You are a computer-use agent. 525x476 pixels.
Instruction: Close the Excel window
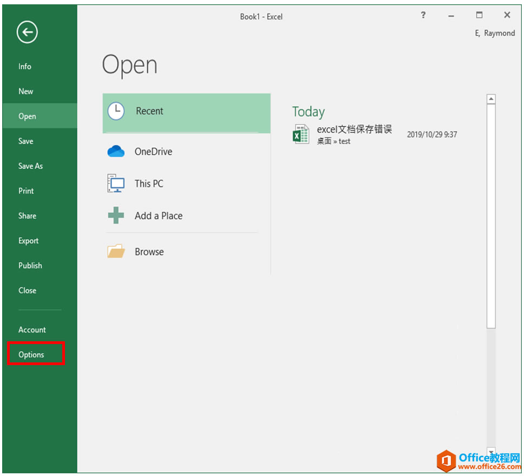coord(507,15)
